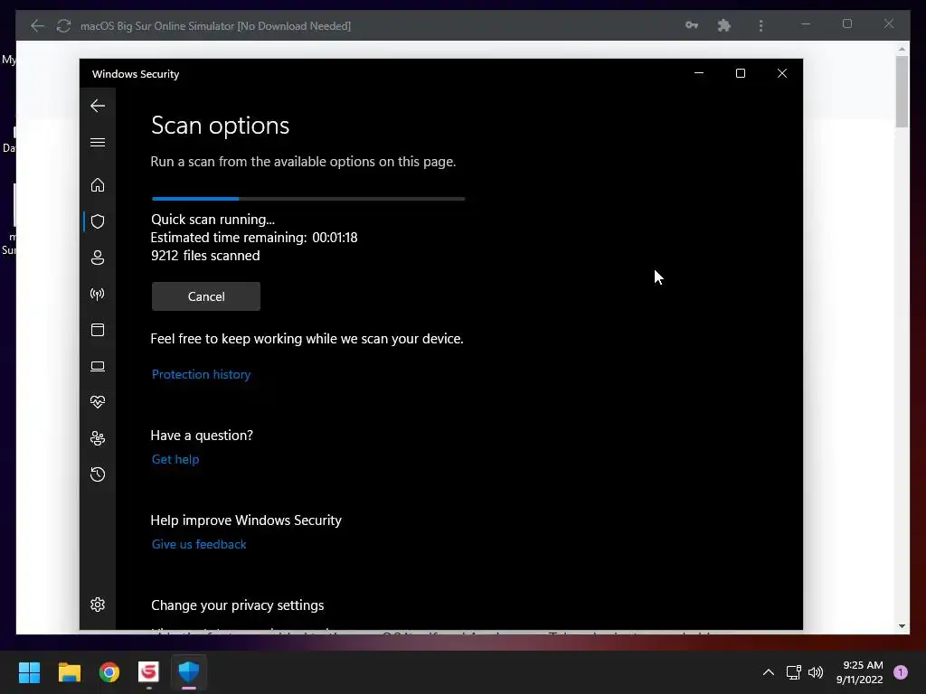Open the volume speaker tray icon
This screenshot has width=926, height=694.
point(816,672)
